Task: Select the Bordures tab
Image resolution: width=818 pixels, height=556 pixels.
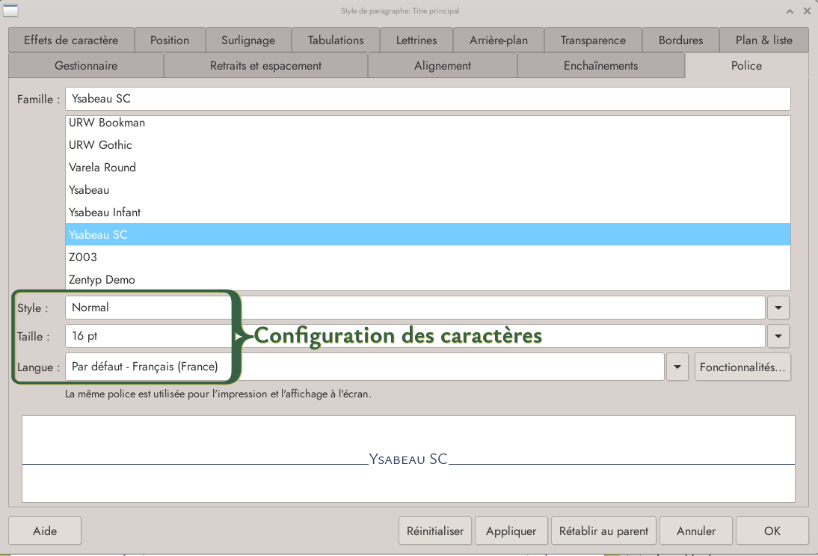Action: point(680,40)
